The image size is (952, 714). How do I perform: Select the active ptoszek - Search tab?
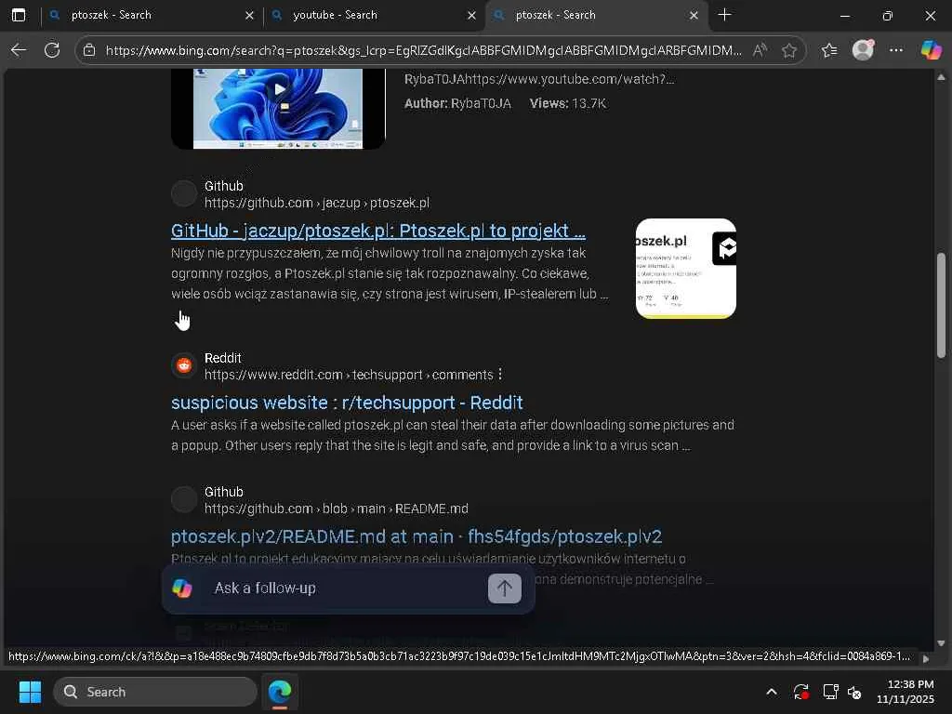point(596,15)
